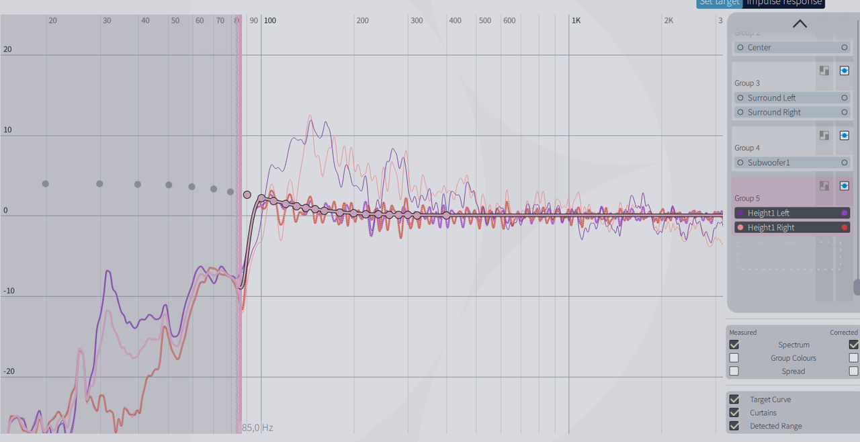Click the dashed empty group drop zone

(789, 255)
